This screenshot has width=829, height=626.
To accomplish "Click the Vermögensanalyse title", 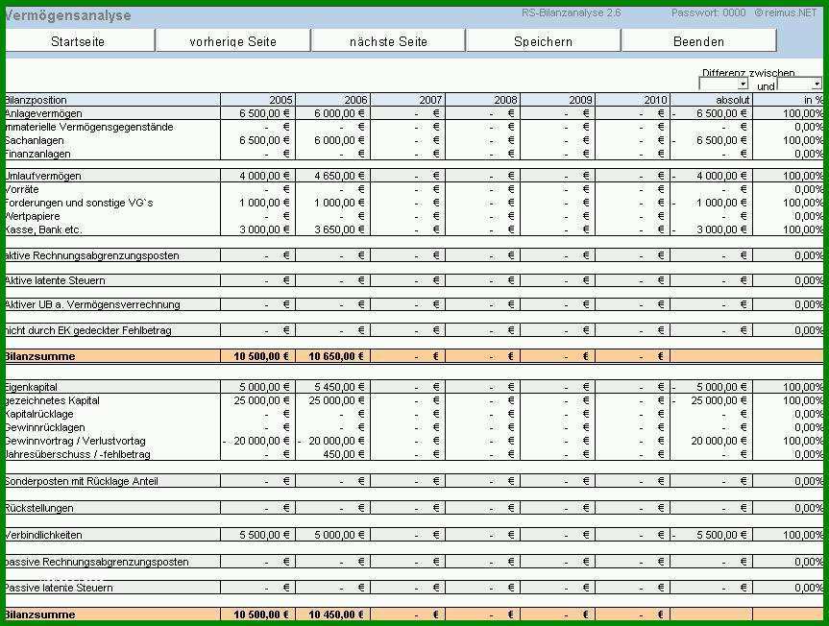I will point(67,16).
